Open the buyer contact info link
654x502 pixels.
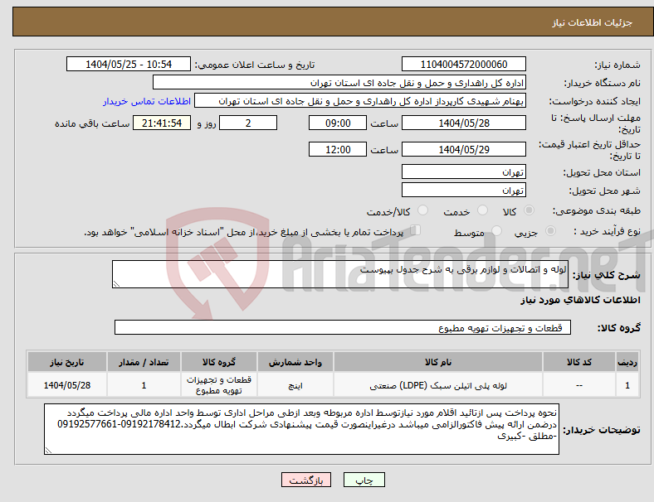coord(147,101)
